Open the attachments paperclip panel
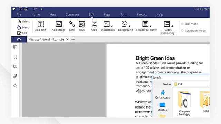The height and width of the screenshot is (124, 221). 15,76
